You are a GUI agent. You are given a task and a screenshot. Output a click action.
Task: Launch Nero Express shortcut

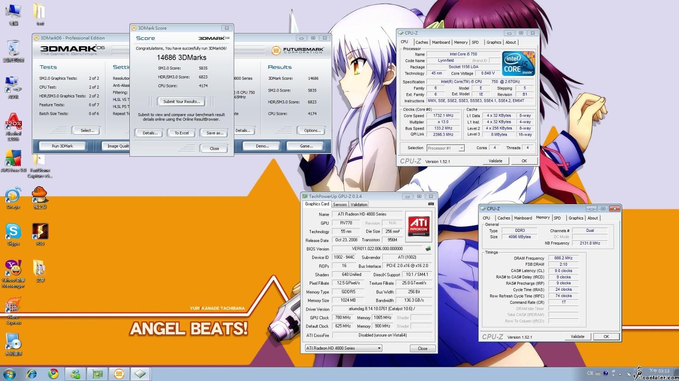[13, 311]
